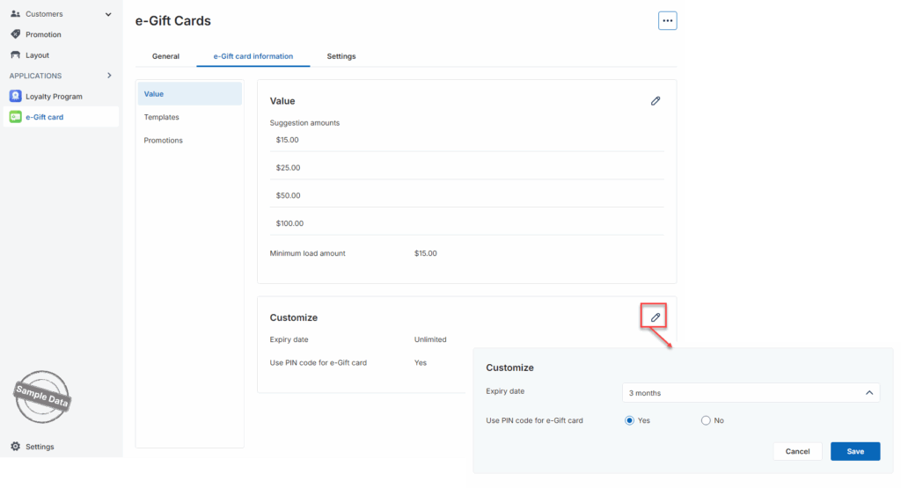901x488 pixels.
Task: Switch to the Settings tab
Action: point(341,56)
